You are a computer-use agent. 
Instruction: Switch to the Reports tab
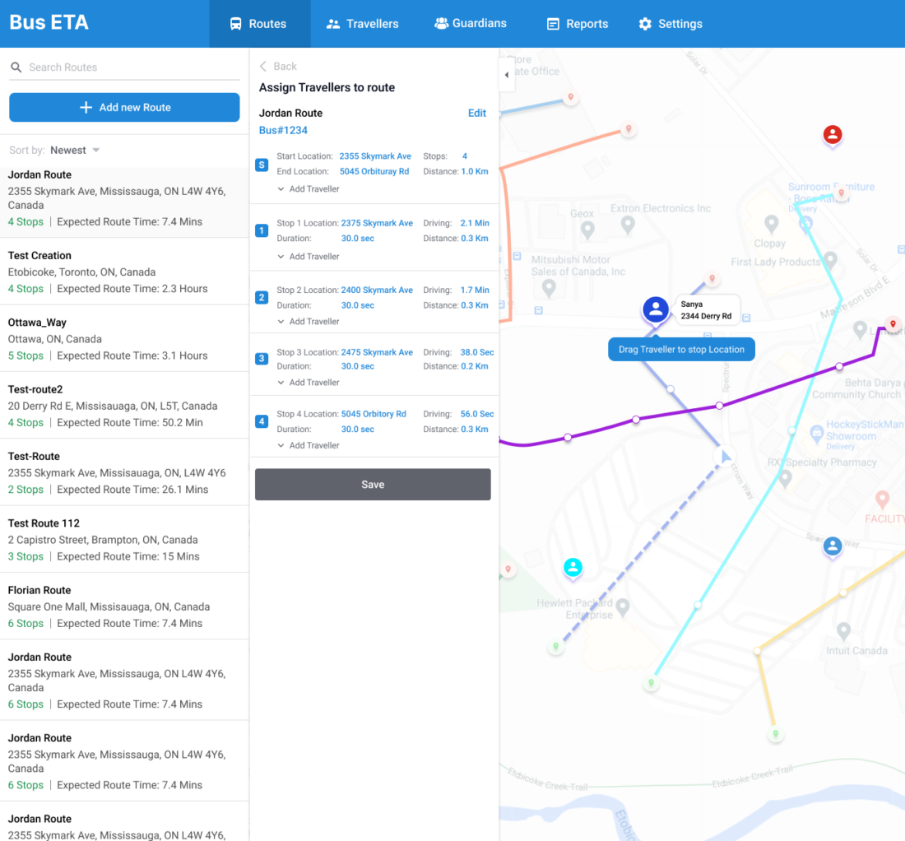click(578, 24)
